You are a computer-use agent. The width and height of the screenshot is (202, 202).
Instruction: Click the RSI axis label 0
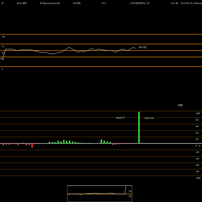coord(2,69)
